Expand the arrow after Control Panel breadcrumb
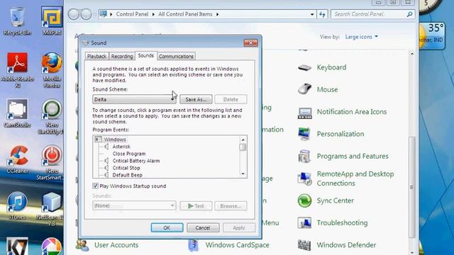454x255 pixels. (153, 14)
